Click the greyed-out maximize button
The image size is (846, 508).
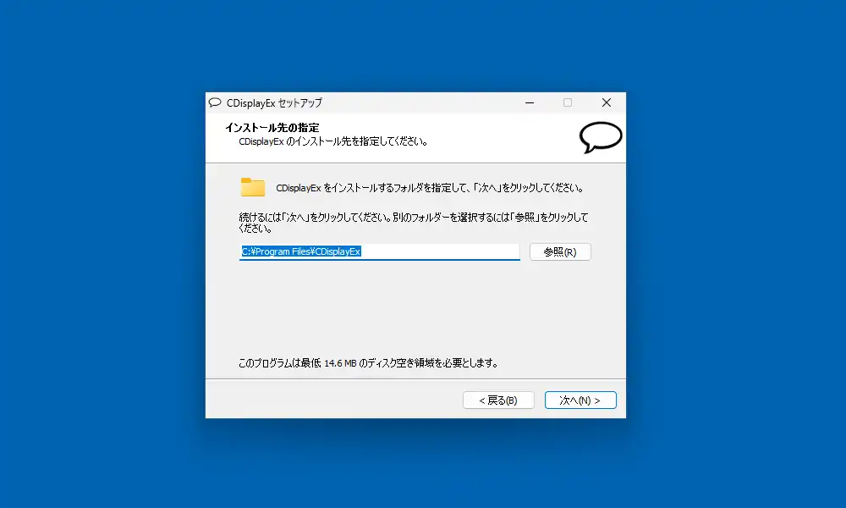coord(568,102)
